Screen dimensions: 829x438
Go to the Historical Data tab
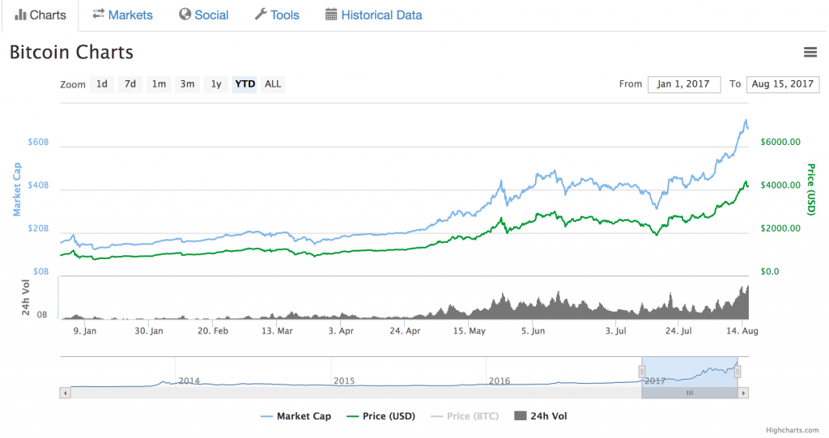pos(374,15)
